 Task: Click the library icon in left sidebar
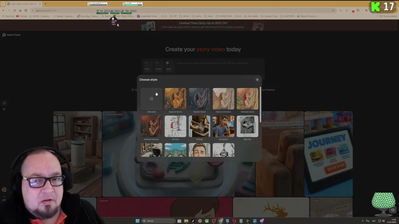4,109
